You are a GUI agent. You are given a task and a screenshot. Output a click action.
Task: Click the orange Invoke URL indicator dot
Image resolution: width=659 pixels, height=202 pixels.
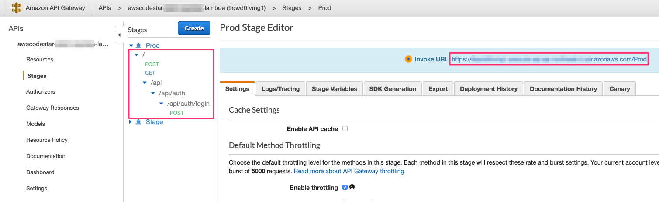(408, 59)
